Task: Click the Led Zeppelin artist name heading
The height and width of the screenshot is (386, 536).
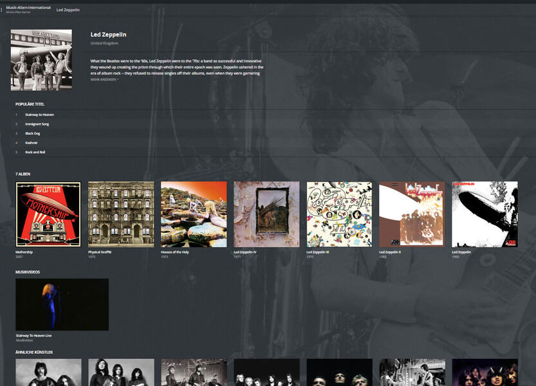Action: click(x=108, y=35)
